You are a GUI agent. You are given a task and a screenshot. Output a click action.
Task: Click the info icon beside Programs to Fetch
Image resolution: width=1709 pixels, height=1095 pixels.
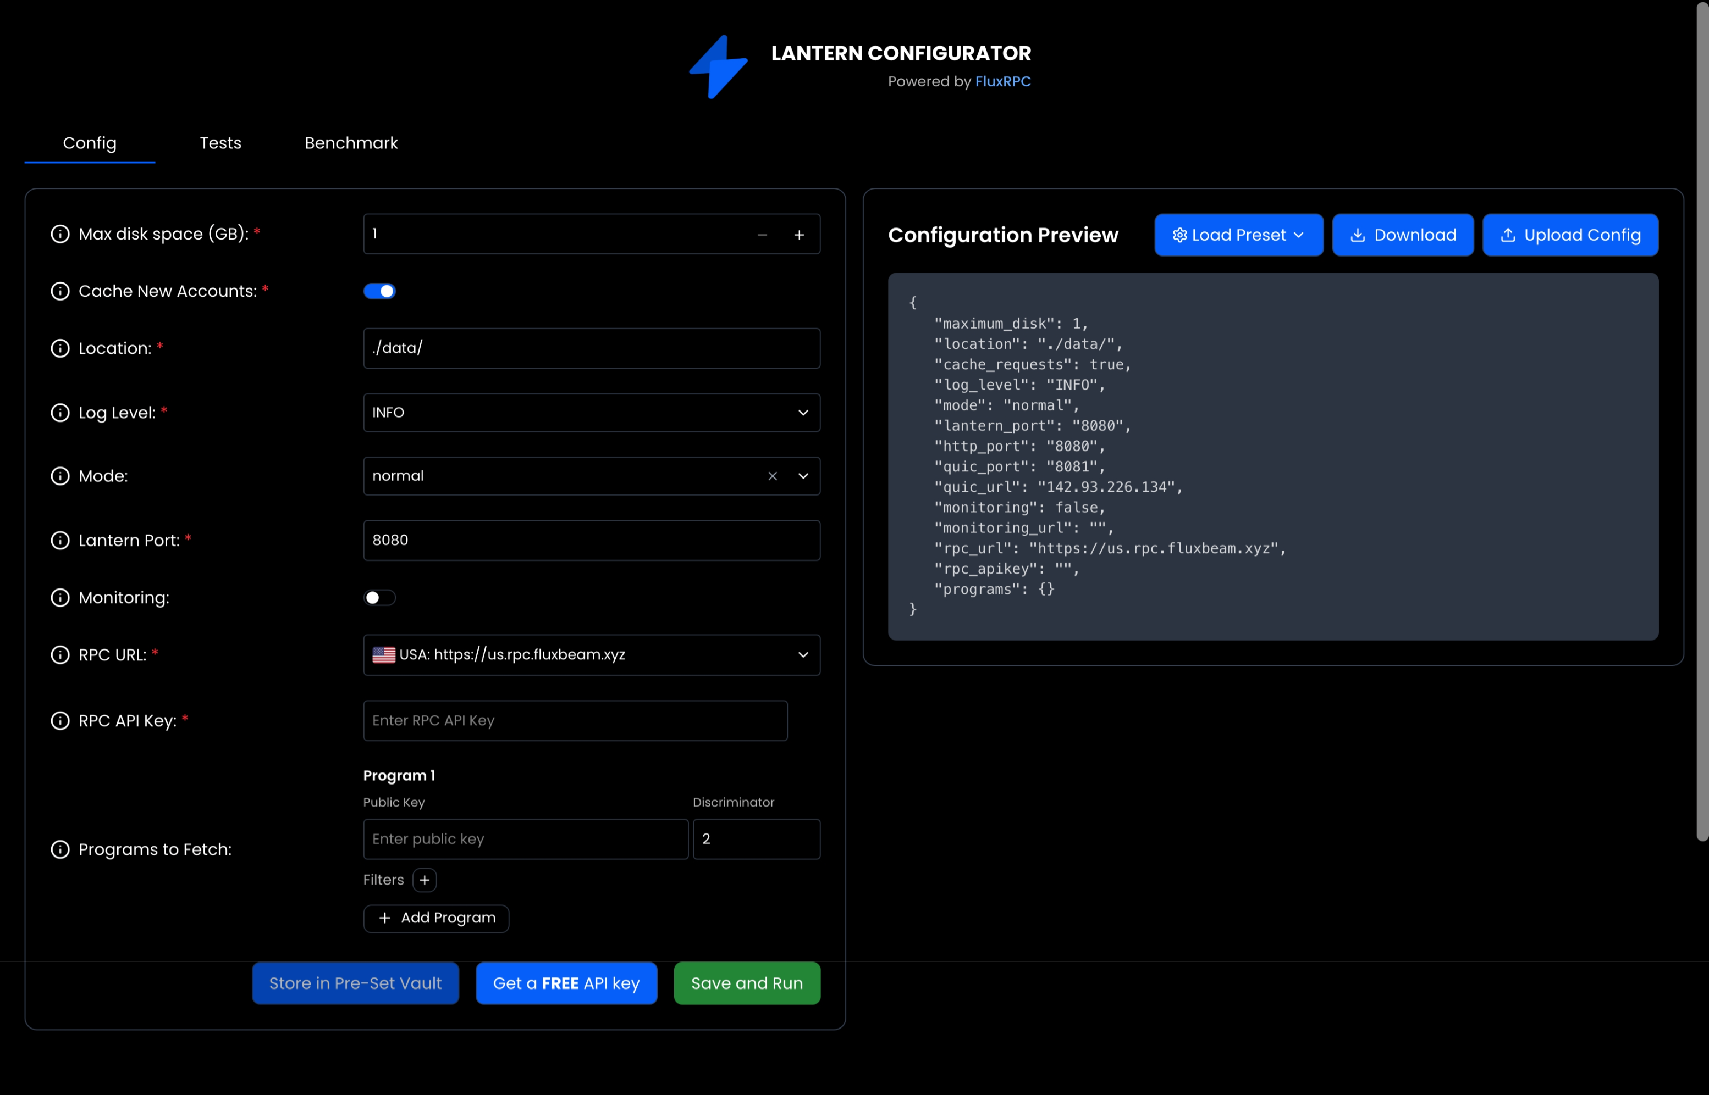pyautogui.click(x=60, y=849)
